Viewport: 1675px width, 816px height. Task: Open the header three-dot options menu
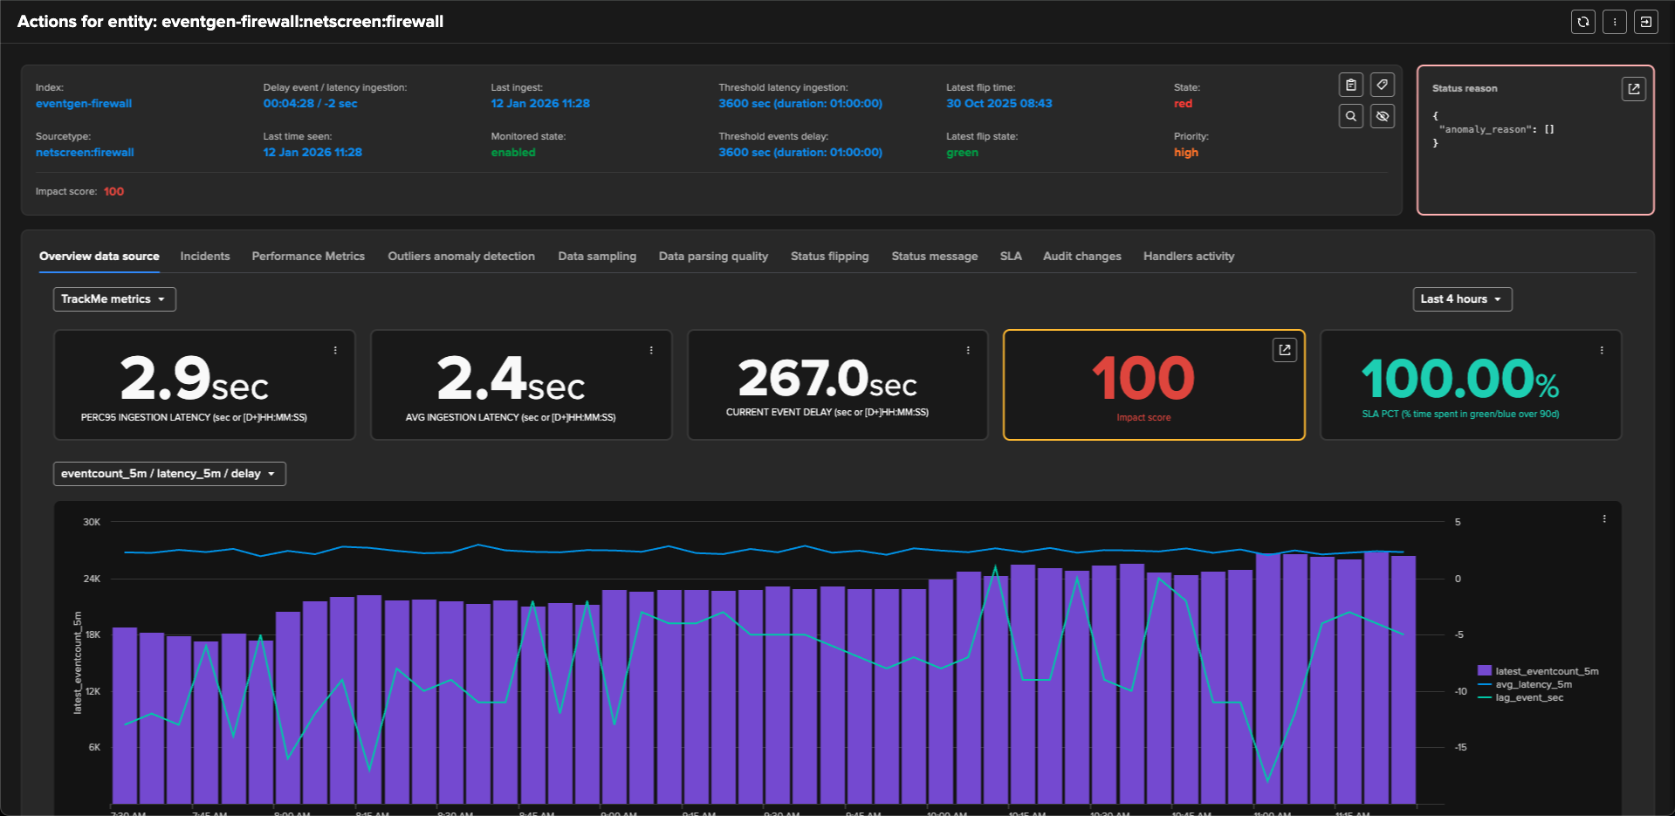[1614, 22]
